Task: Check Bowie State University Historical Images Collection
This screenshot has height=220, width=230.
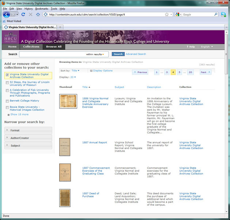Action: (7, 107)
